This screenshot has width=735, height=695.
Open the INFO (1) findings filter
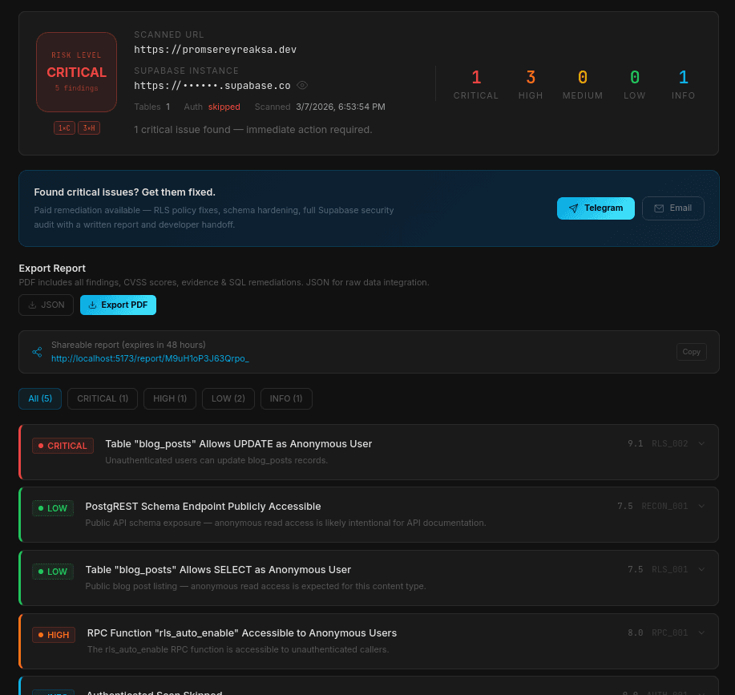[285, 398]
